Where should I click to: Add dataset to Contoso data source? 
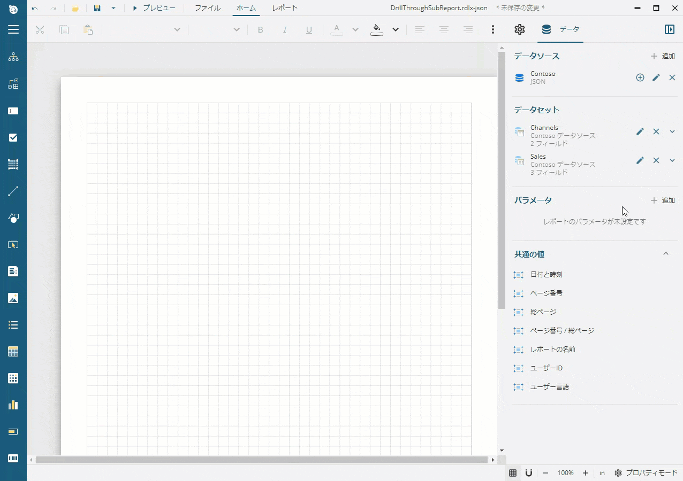(x=640, y=78)
